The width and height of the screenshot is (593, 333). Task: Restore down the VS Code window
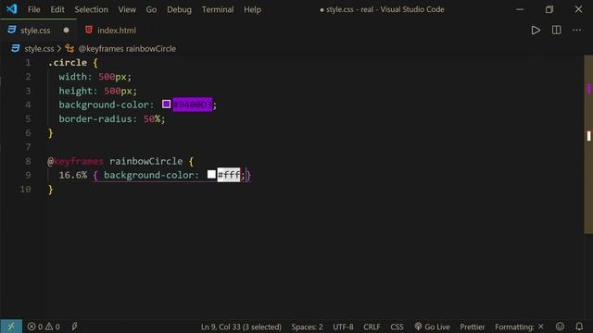pos(549,9)
